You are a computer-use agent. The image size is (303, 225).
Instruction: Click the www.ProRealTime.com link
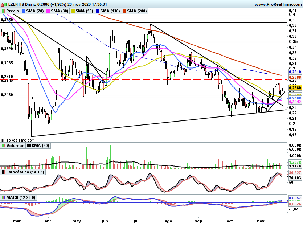click(278, 4)
